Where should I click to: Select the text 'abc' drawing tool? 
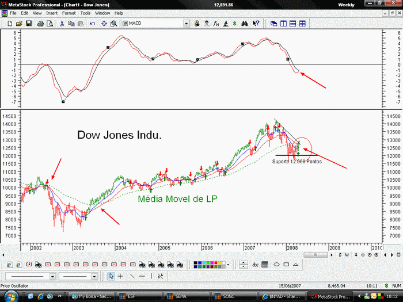tap(255, 265)
